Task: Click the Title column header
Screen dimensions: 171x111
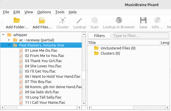Action: pyautogui.click(x=124, y=42)
